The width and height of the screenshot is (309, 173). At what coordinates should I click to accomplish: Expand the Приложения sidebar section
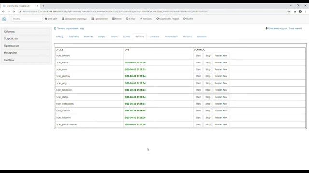tap(26, 46)
